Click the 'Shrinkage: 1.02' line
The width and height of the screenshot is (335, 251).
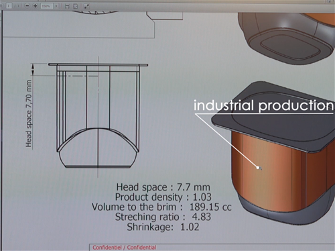163,227
